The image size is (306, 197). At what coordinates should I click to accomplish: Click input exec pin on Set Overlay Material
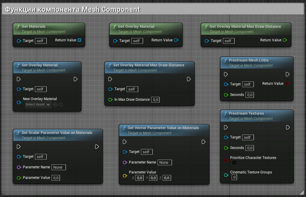(x=19, y=79)
